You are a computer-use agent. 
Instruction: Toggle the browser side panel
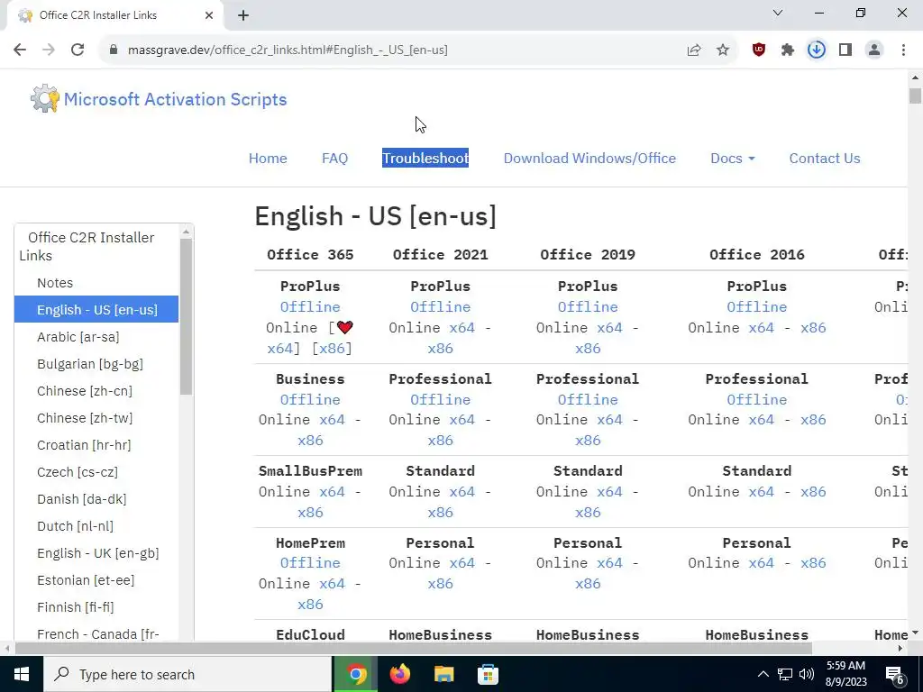click(x=845, y=50)
